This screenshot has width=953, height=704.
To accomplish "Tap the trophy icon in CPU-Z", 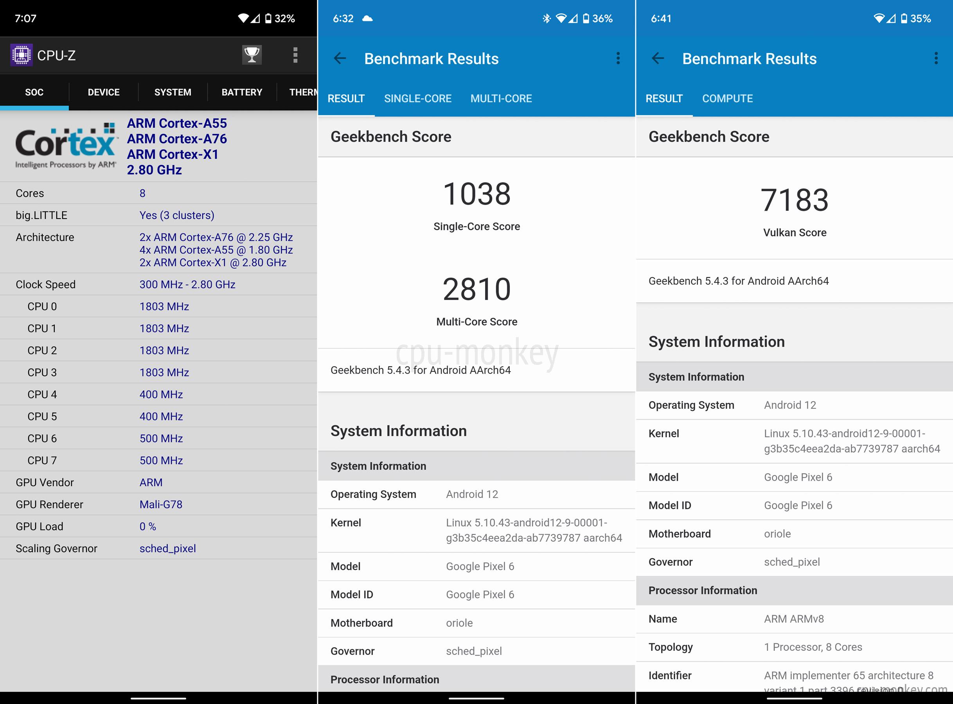I will (x=252, y=55).
